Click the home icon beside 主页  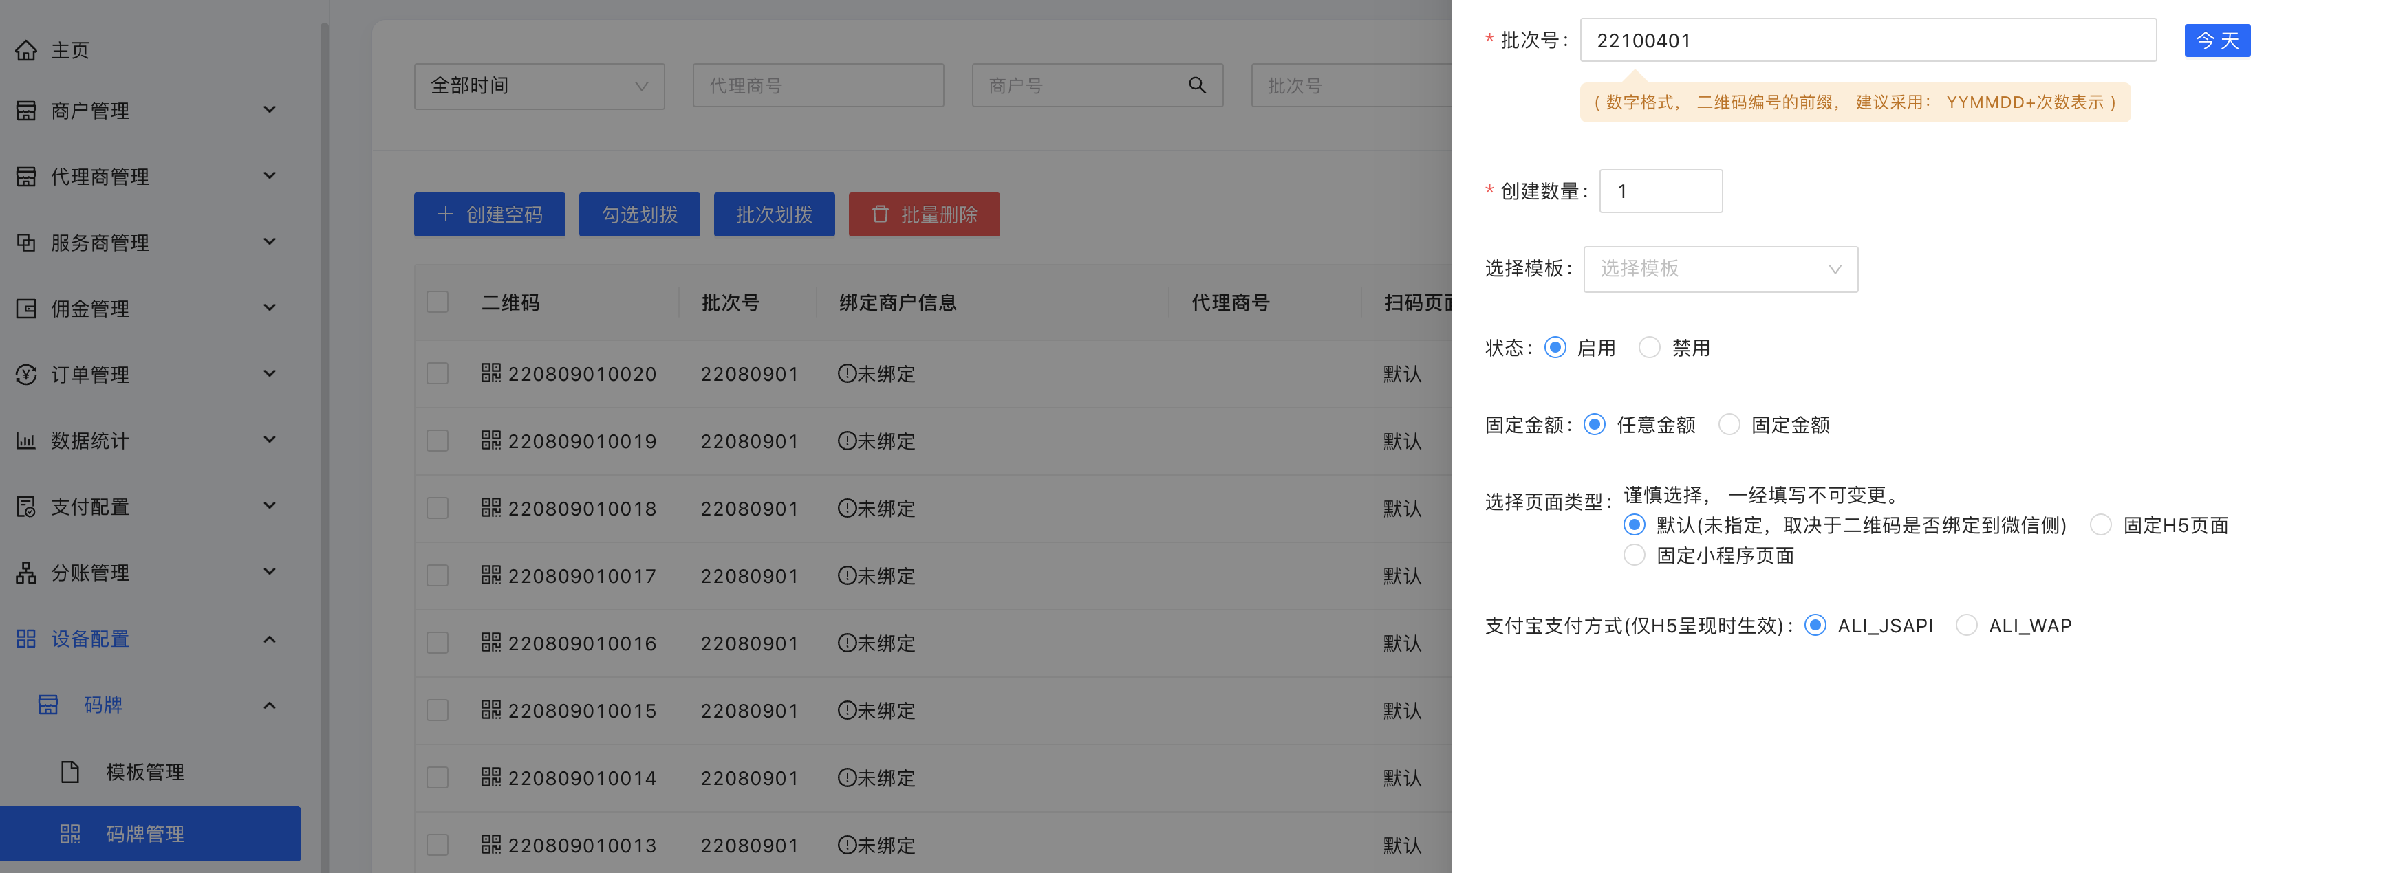[26, 50]
